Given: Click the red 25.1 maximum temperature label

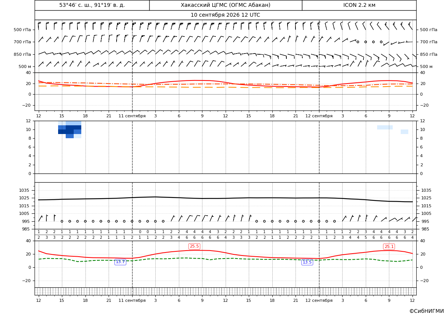Looking at the screenshot, I should [x=389, y=247].
